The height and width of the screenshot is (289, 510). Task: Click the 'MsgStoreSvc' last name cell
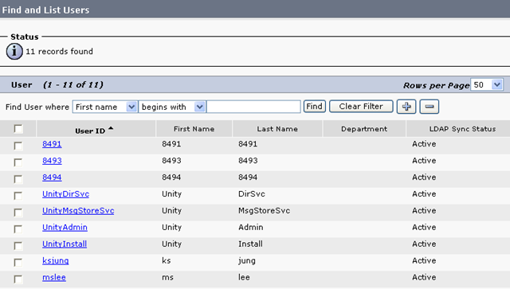(264, 211)
